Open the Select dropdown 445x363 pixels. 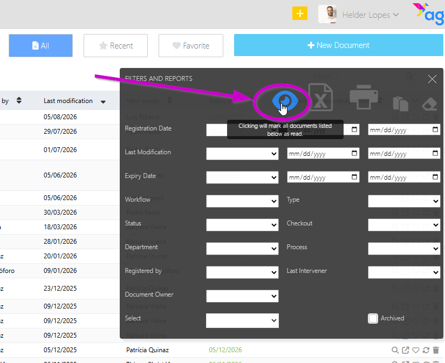click(242, 320)
